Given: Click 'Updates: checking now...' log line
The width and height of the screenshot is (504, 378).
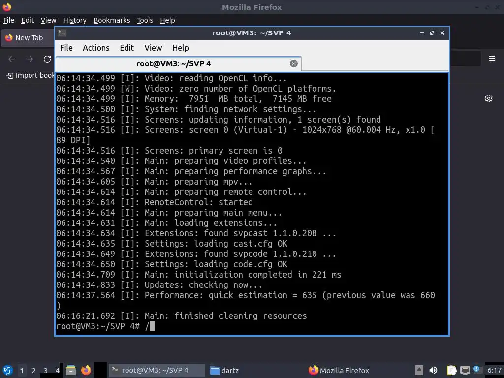Looking at the screenshot, I should click(x=159, y=285).
